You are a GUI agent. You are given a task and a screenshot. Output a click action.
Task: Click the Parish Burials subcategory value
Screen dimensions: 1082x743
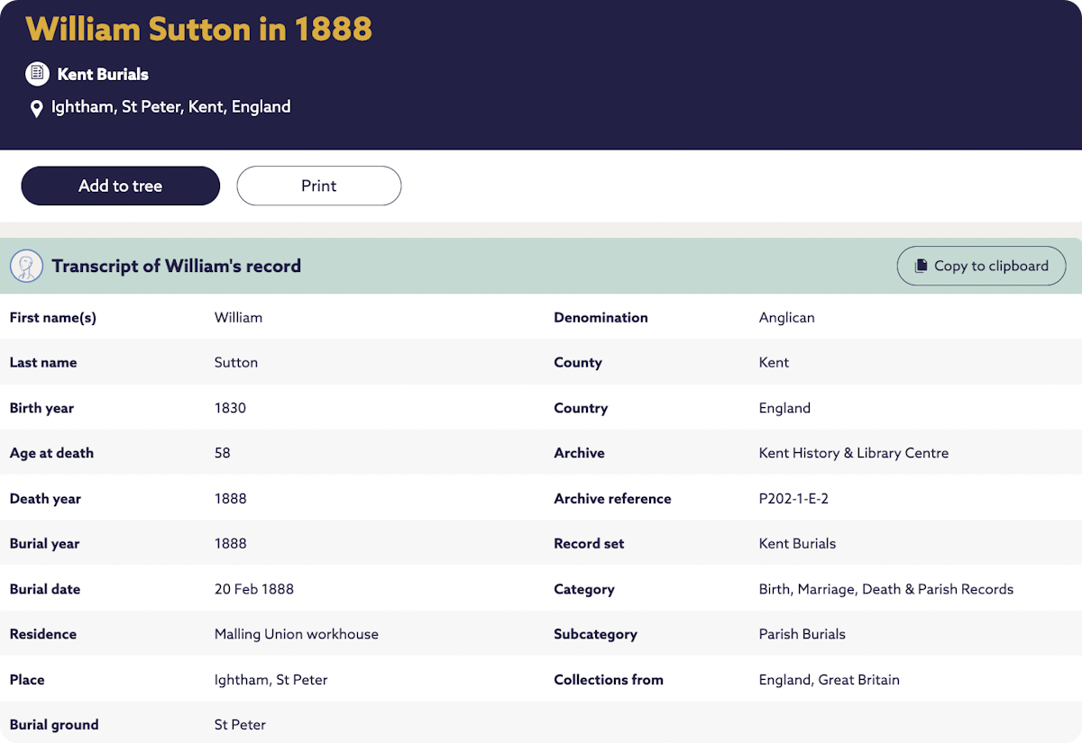tap(802, 634)
